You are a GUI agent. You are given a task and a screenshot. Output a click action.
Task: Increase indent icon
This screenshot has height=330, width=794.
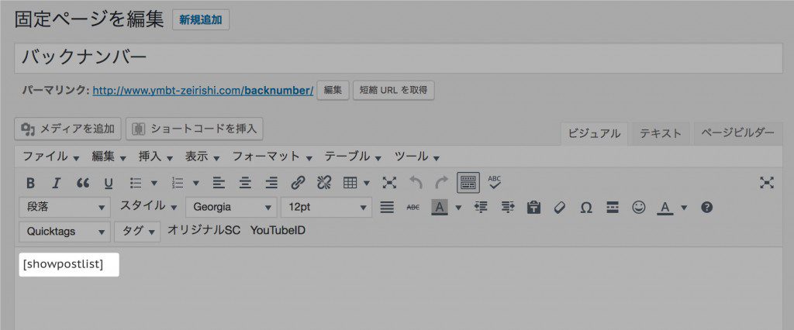pyautogui.click(x=507, y=207)
